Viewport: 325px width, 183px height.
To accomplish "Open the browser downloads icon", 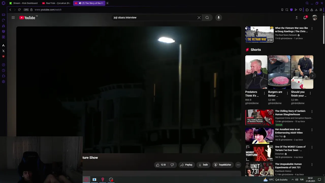I will pyautogui.click(x=316, y=10).
